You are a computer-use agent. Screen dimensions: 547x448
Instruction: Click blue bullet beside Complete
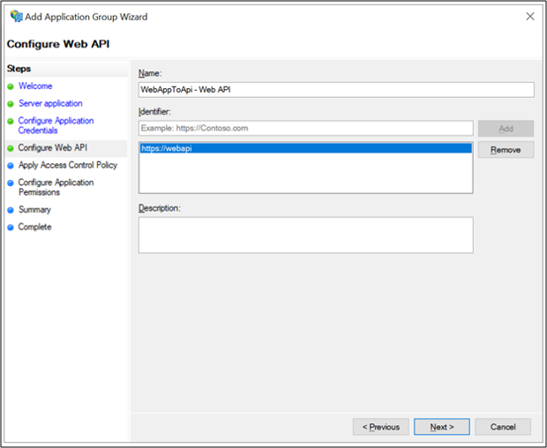tap(11, 228)
